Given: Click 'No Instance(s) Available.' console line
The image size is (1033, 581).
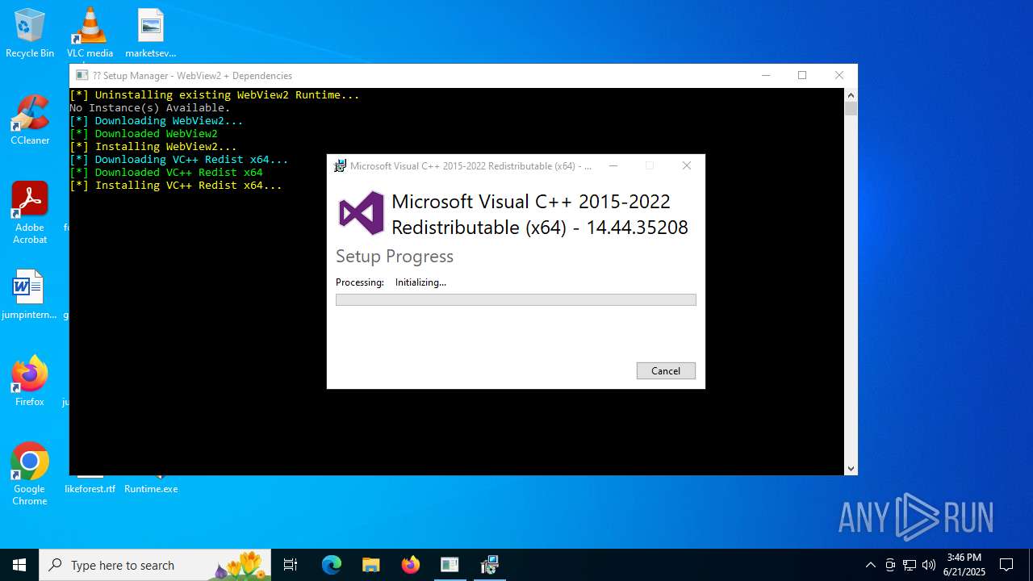Looking at the screenshot, I should pos(150,107).
